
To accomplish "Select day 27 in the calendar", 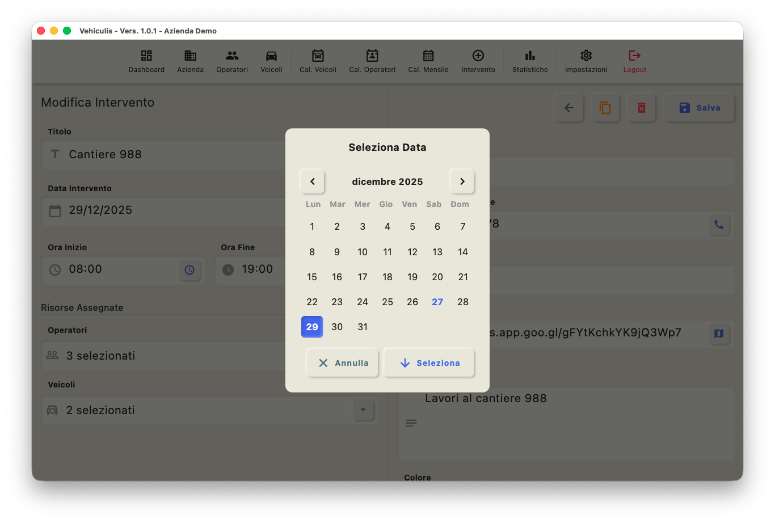I will pyautogui.click(x=437, y=302).
